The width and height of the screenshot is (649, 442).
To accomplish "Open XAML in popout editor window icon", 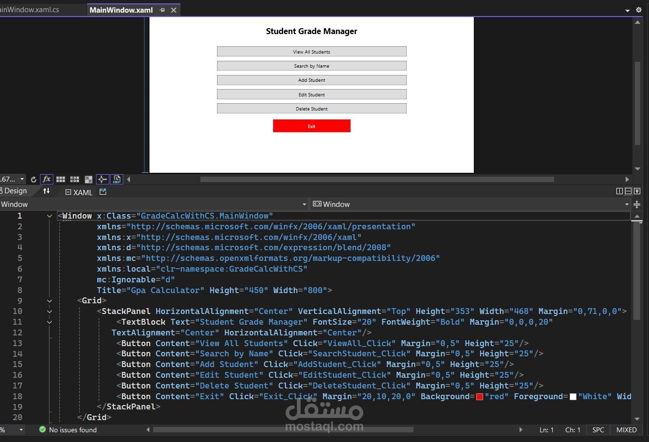I will (103, 191).
